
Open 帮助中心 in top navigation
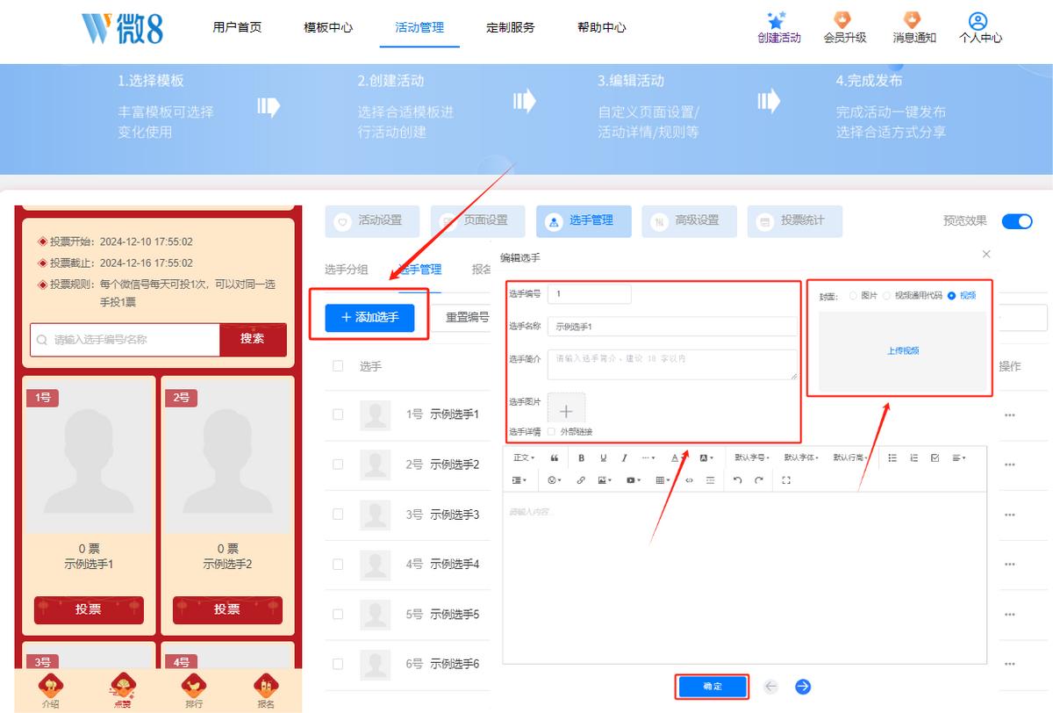pyautogui.click(x=602, y=27)
